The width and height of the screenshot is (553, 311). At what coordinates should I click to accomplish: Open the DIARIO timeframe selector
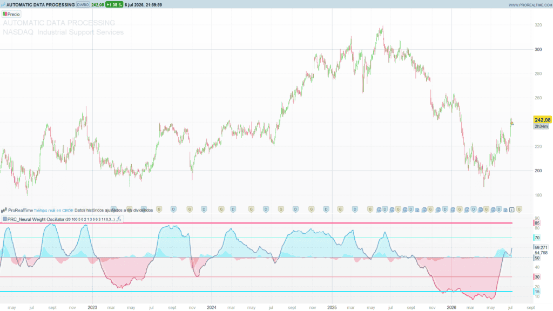(83, 5)
